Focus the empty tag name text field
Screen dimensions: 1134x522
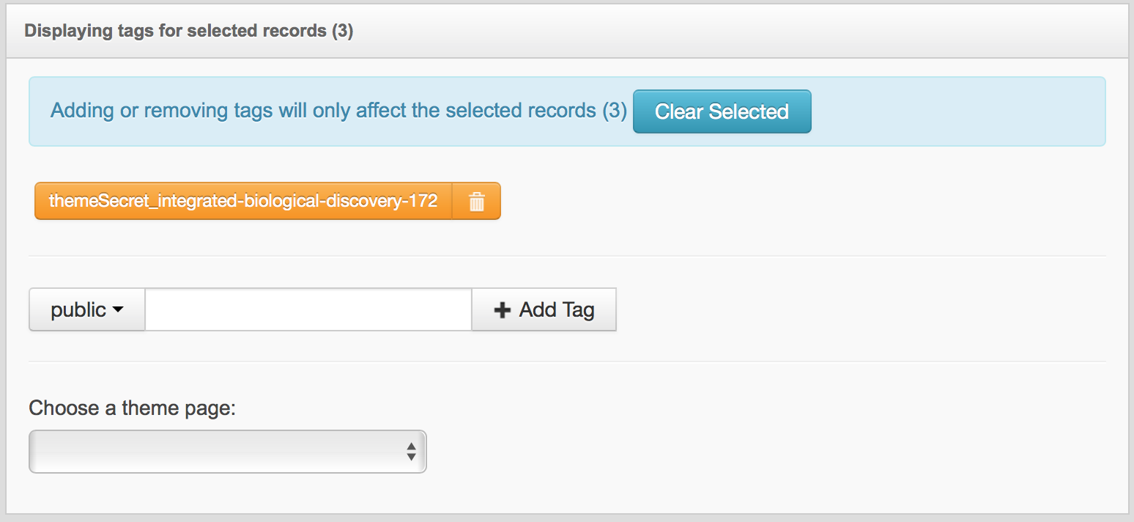pyautogui.click(x=308, y=310)
